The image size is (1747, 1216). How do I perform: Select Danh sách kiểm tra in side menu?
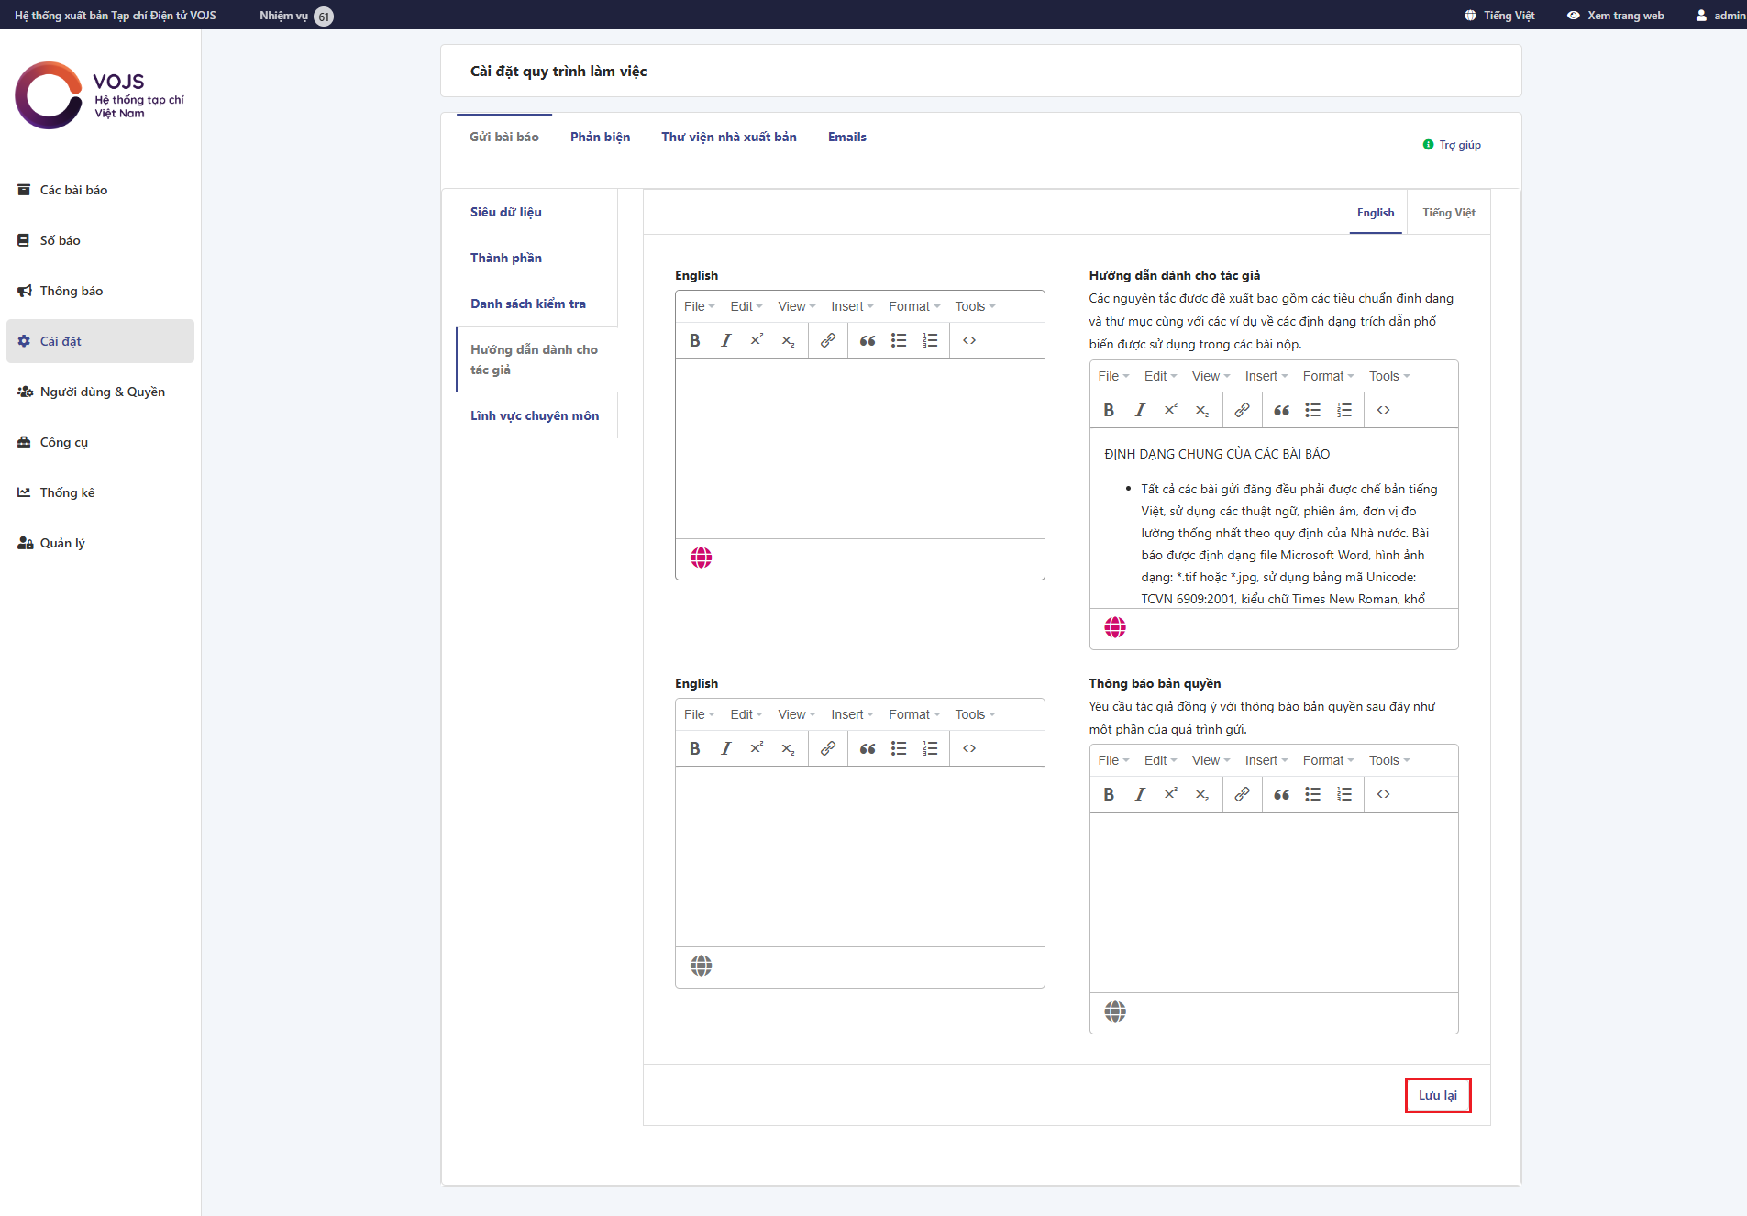coord(527,304)
